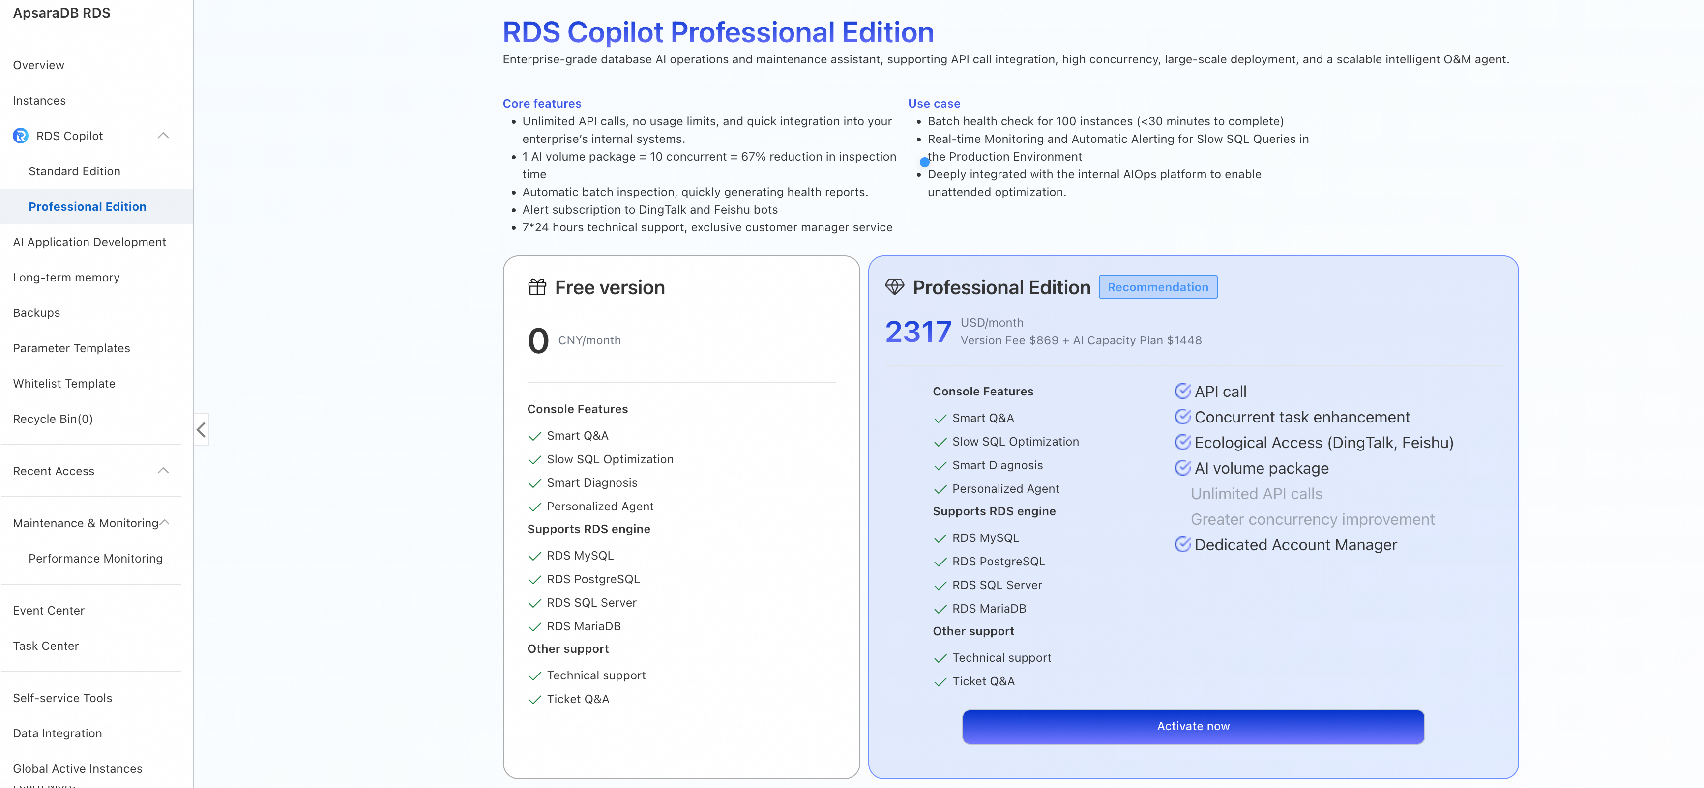Screen dimensions: 1704x788
Task: Click Smart Diagnosis text in the Professional Edition card
Action: pos(998,465)
